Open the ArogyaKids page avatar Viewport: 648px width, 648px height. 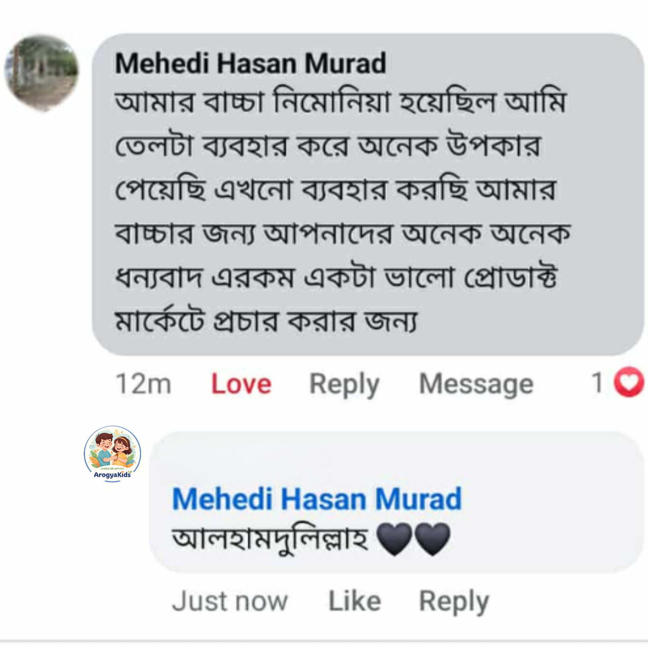pyautogui.click(x=112, y=454)
